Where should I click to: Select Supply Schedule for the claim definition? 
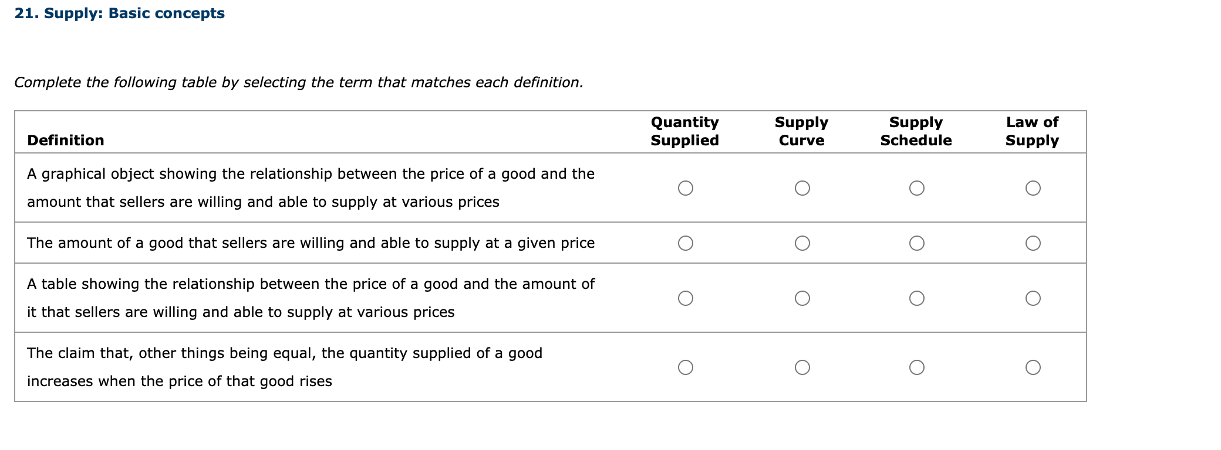917,367
